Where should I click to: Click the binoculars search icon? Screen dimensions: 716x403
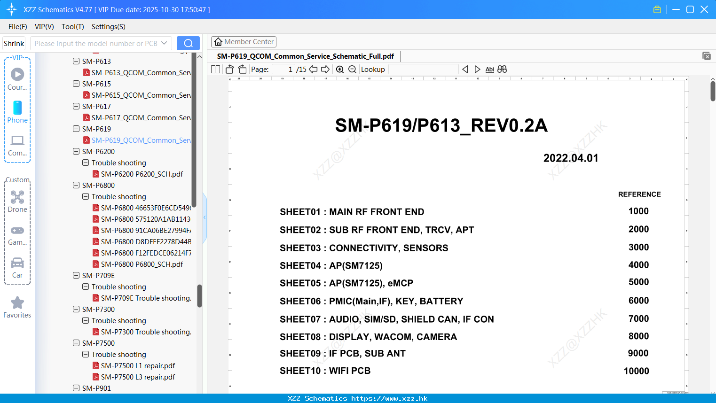502,69
